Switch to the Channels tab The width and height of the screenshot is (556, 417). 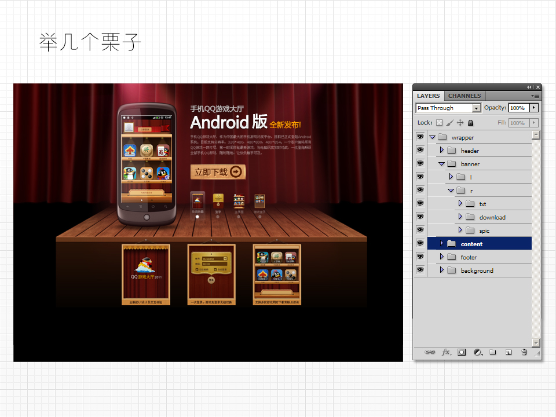(x=464, y=96)
